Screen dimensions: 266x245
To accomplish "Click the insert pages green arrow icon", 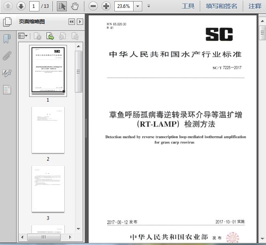I will click(x=50, y=36).
